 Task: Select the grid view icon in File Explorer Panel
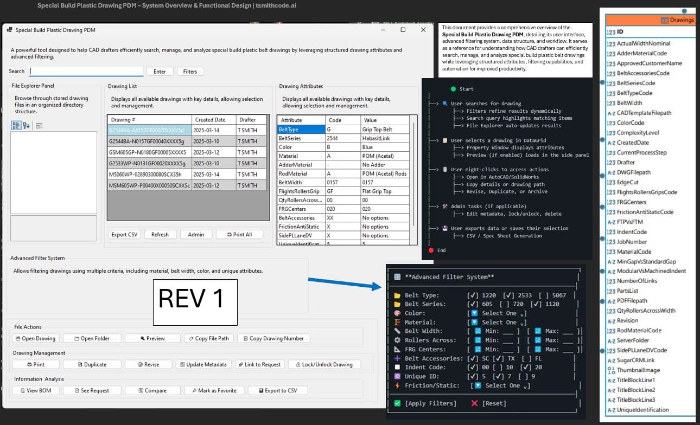pyautogui.click(x=17, y=125)
